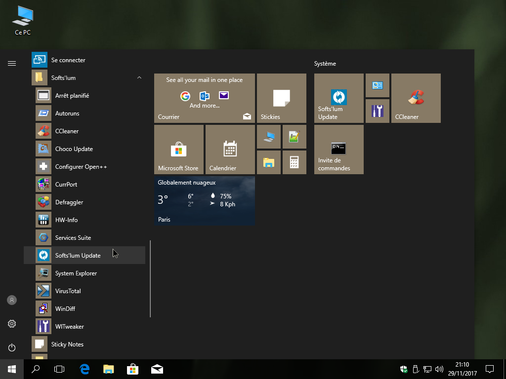Click the app list scrollbar
The height and width of the screenshot is (379, 506).
click(150, 279)
